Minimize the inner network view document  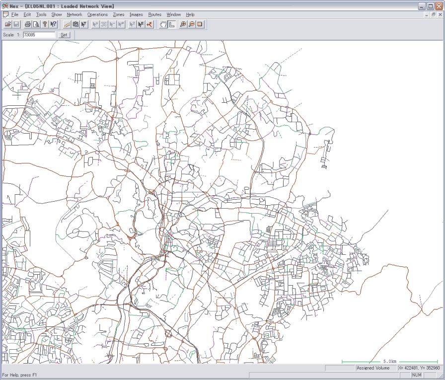(x=427, y=15)
